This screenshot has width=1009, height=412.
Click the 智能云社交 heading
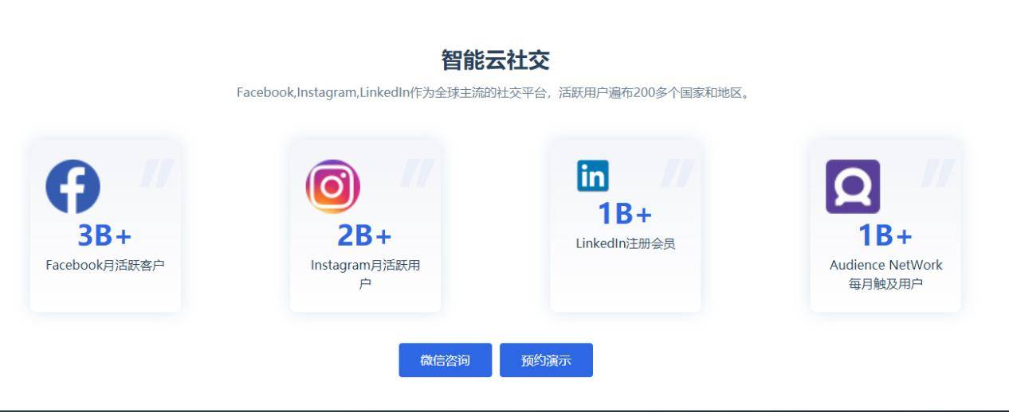click(x=496, y=60)
